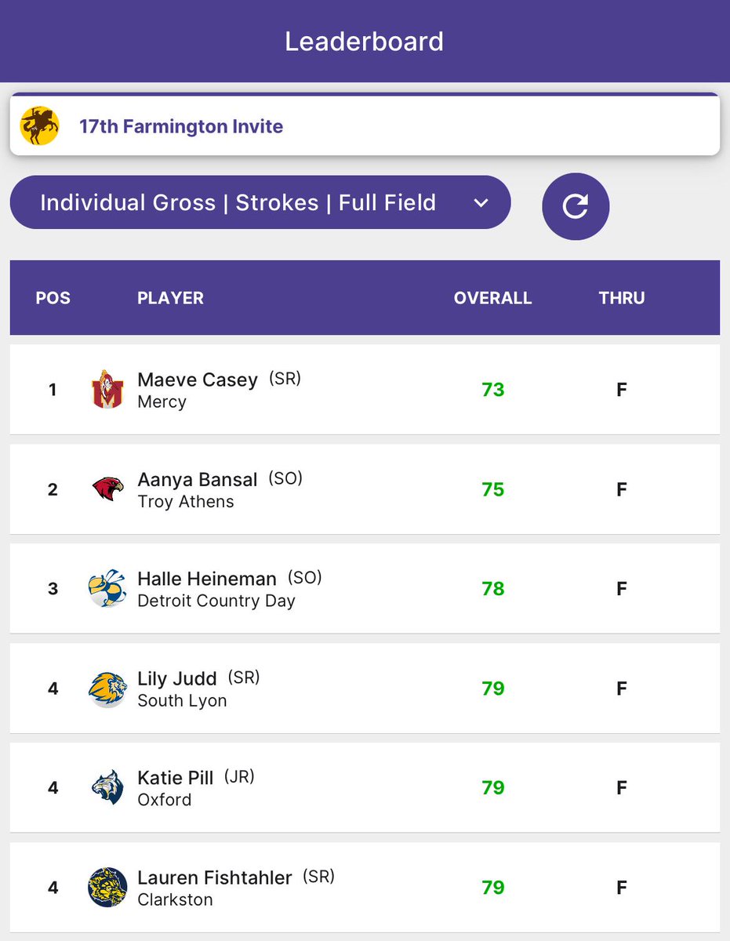Viewport: 730px width, 941px height.
Task: Click the Clarkston wolf logo
Action: click(107, 888)
